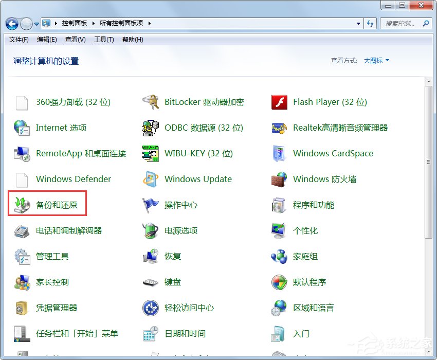Expand the arrow before 控制面板 in breadcrumb
This screenshot has width=437, height=360.
(56, 24)
